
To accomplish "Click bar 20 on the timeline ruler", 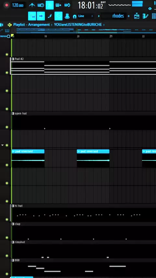I will (x=78, y=36).
